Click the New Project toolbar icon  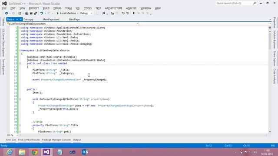click(x=20, y=13)
